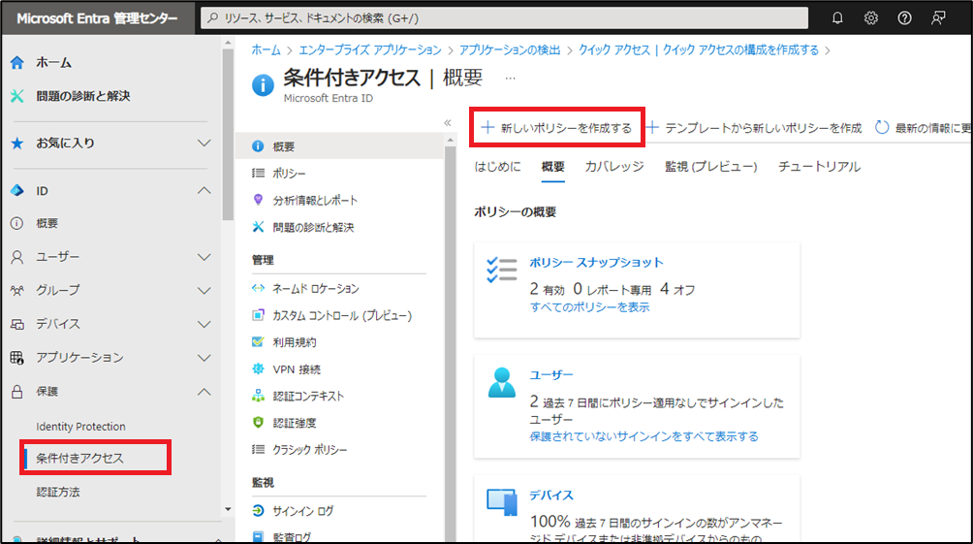973x544 pixels.
Task: Click the ユーザー person icon in sidebar
Action: [17, 257]
